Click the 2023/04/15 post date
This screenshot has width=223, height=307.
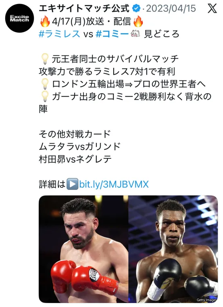click(x=171, y=8)
